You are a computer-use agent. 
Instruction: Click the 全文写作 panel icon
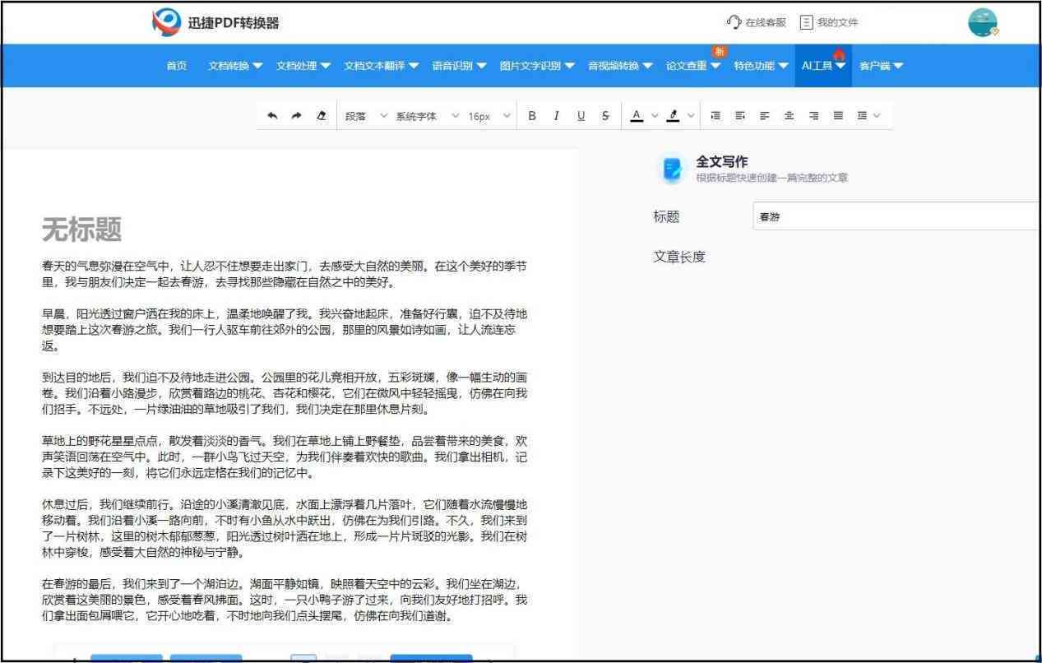(673, 169)
